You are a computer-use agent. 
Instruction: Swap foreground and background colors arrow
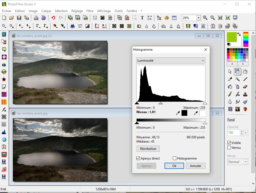(239, 34)
